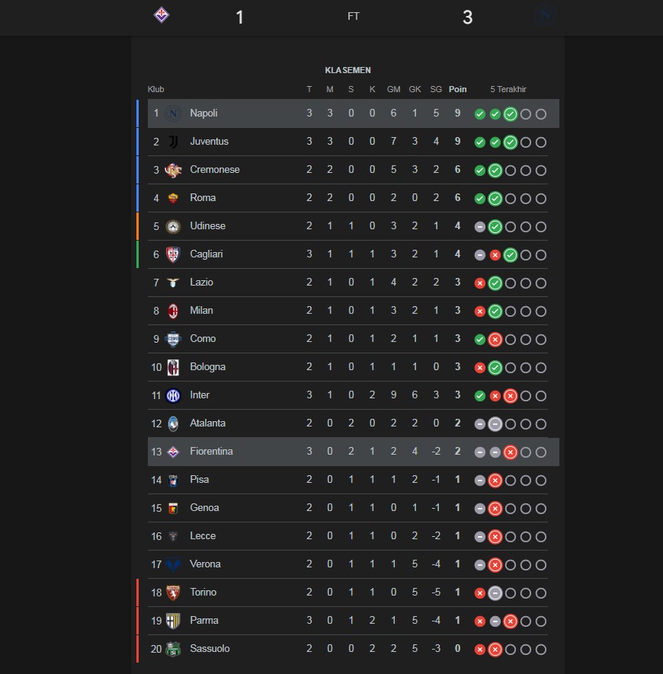Click the Inter crest icon

tap(173, 395)
